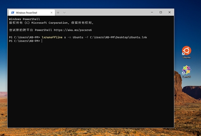Click the https://aka.ms/pscore6 link text
201x136 pixels.
click(x=73, y=30)
